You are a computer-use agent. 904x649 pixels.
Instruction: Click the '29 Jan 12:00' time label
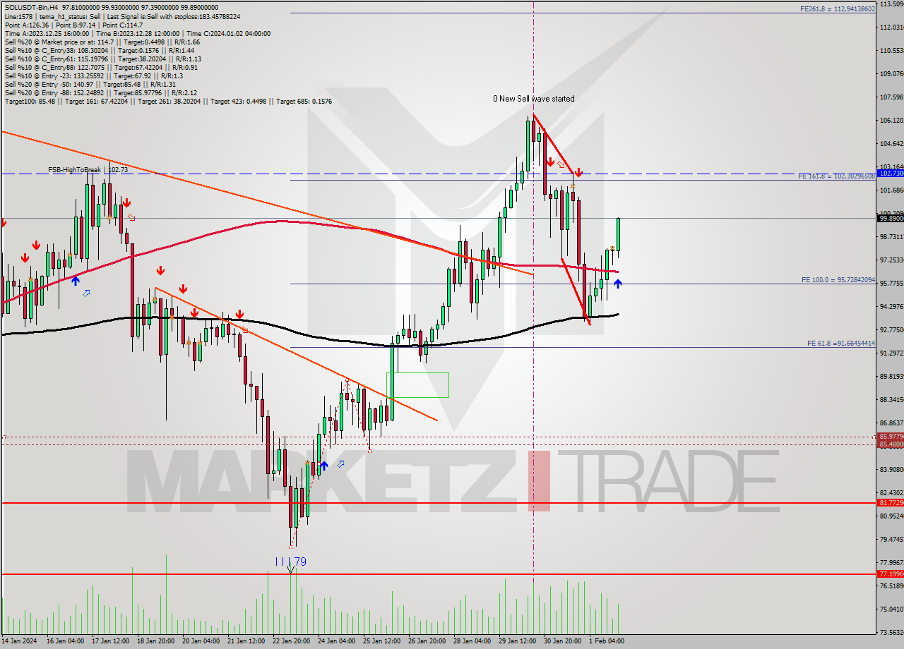(x=518, y=641)
